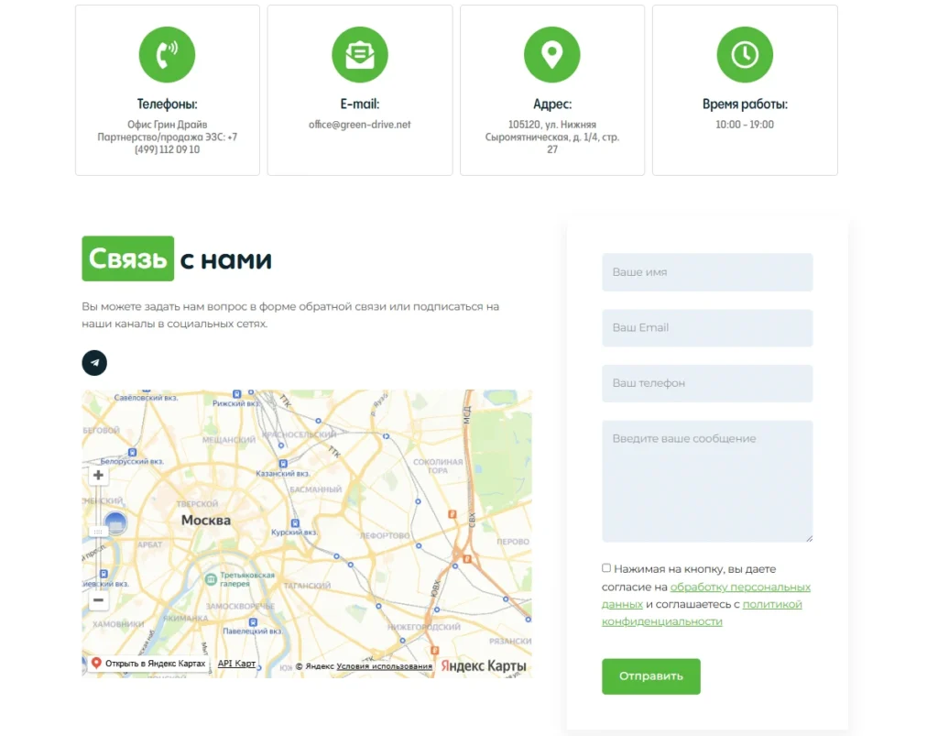Focus the Ваш Email field
Screen dimensions: 938x736
[x=707, y=328]
